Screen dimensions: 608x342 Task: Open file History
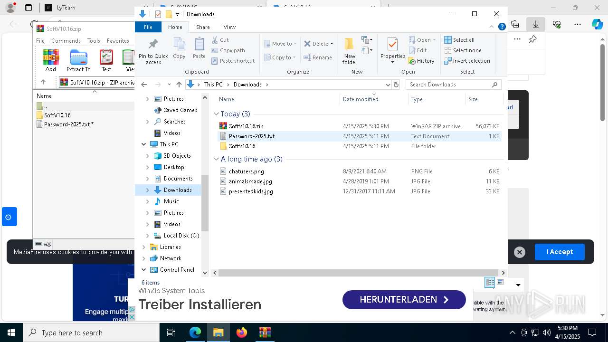[x=421, y=61]
